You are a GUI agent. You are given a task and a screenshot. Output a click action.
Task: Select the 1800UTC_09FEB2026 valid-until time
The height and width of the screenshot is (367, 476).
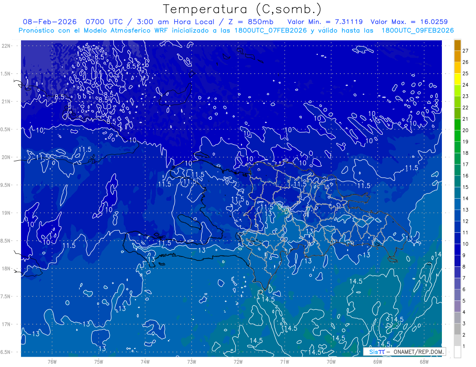[418, 30]
